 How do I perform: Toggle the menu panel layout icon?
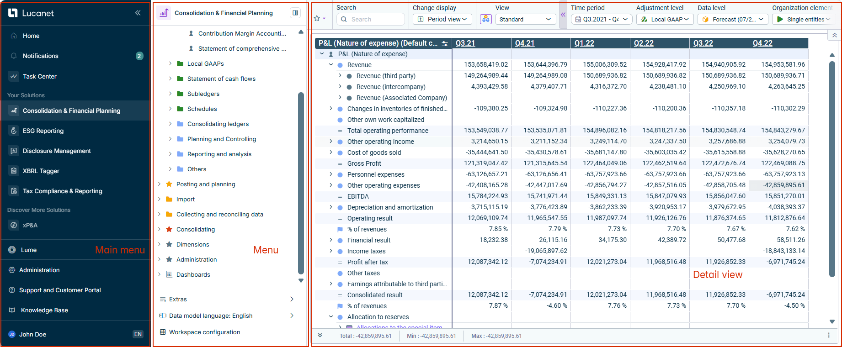click(x=295, y=13)
